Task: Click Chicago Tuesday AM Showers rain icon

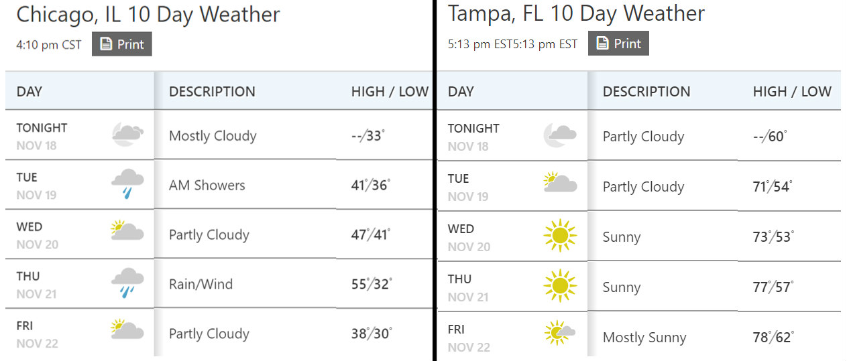Action: point(127,184)
